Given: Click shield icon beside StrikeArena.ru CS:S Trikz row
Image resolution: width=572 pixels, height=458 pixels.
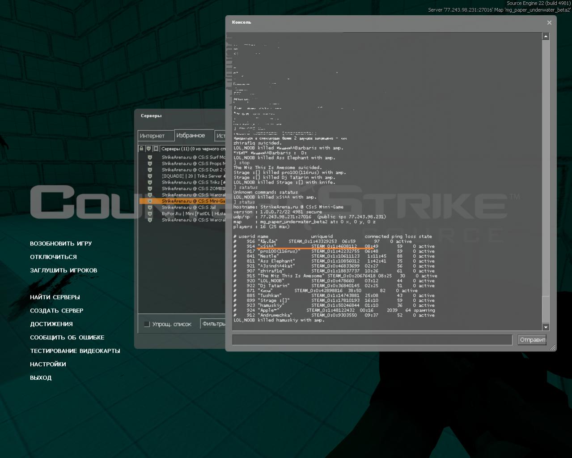Looking at the screenshot, I should coord(150,182).
